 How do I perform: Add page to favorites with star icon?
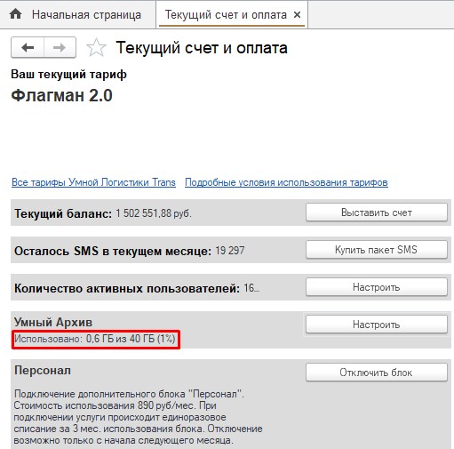pyautogui.click(x=96, y=48)
